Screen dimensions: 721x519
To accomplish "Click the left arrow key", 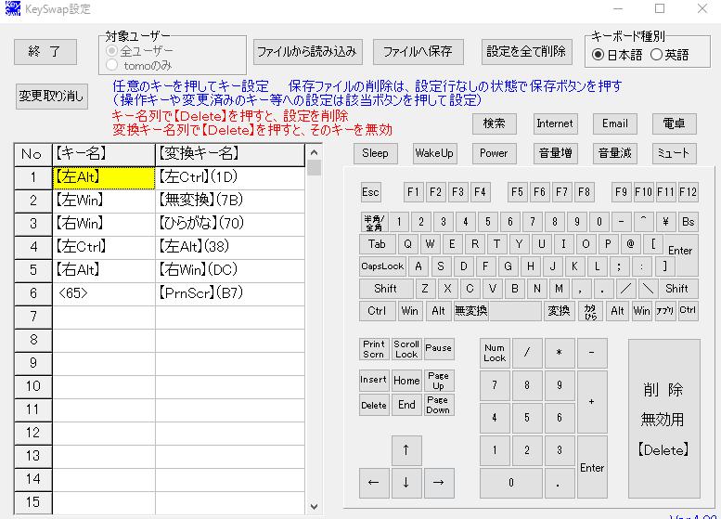I will [x=374, y=483].
